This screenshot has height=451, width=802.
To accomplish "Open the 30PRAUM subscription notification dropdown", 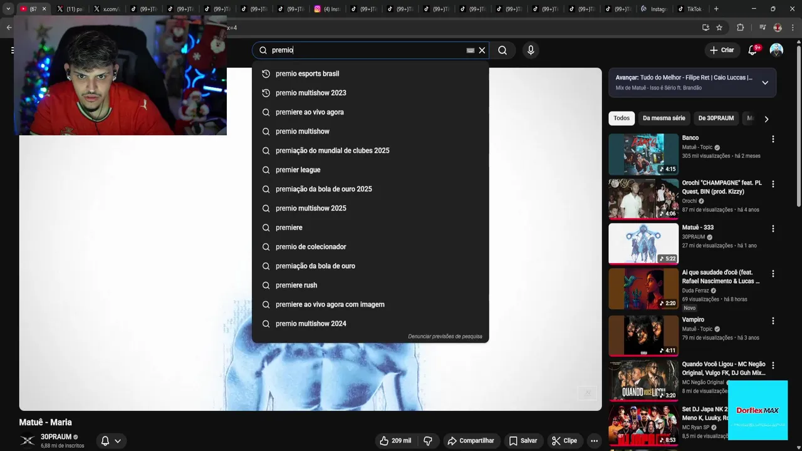I will [111, 441].
